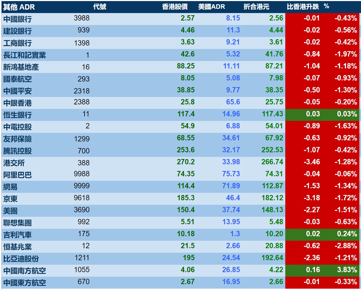Select 港交所 Hong Kong price 270.2
The width and height of the screenshot is (361, 290).
[186, 162]
